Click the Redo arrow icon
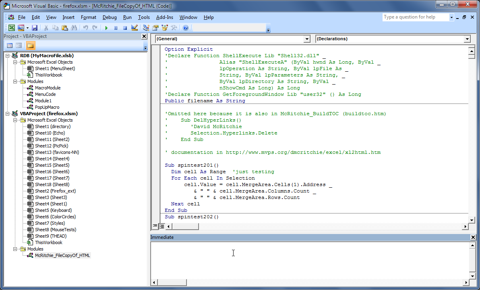The height and width of the screenshot is (290, 480). pyautogui.click(x=95, y=28)
